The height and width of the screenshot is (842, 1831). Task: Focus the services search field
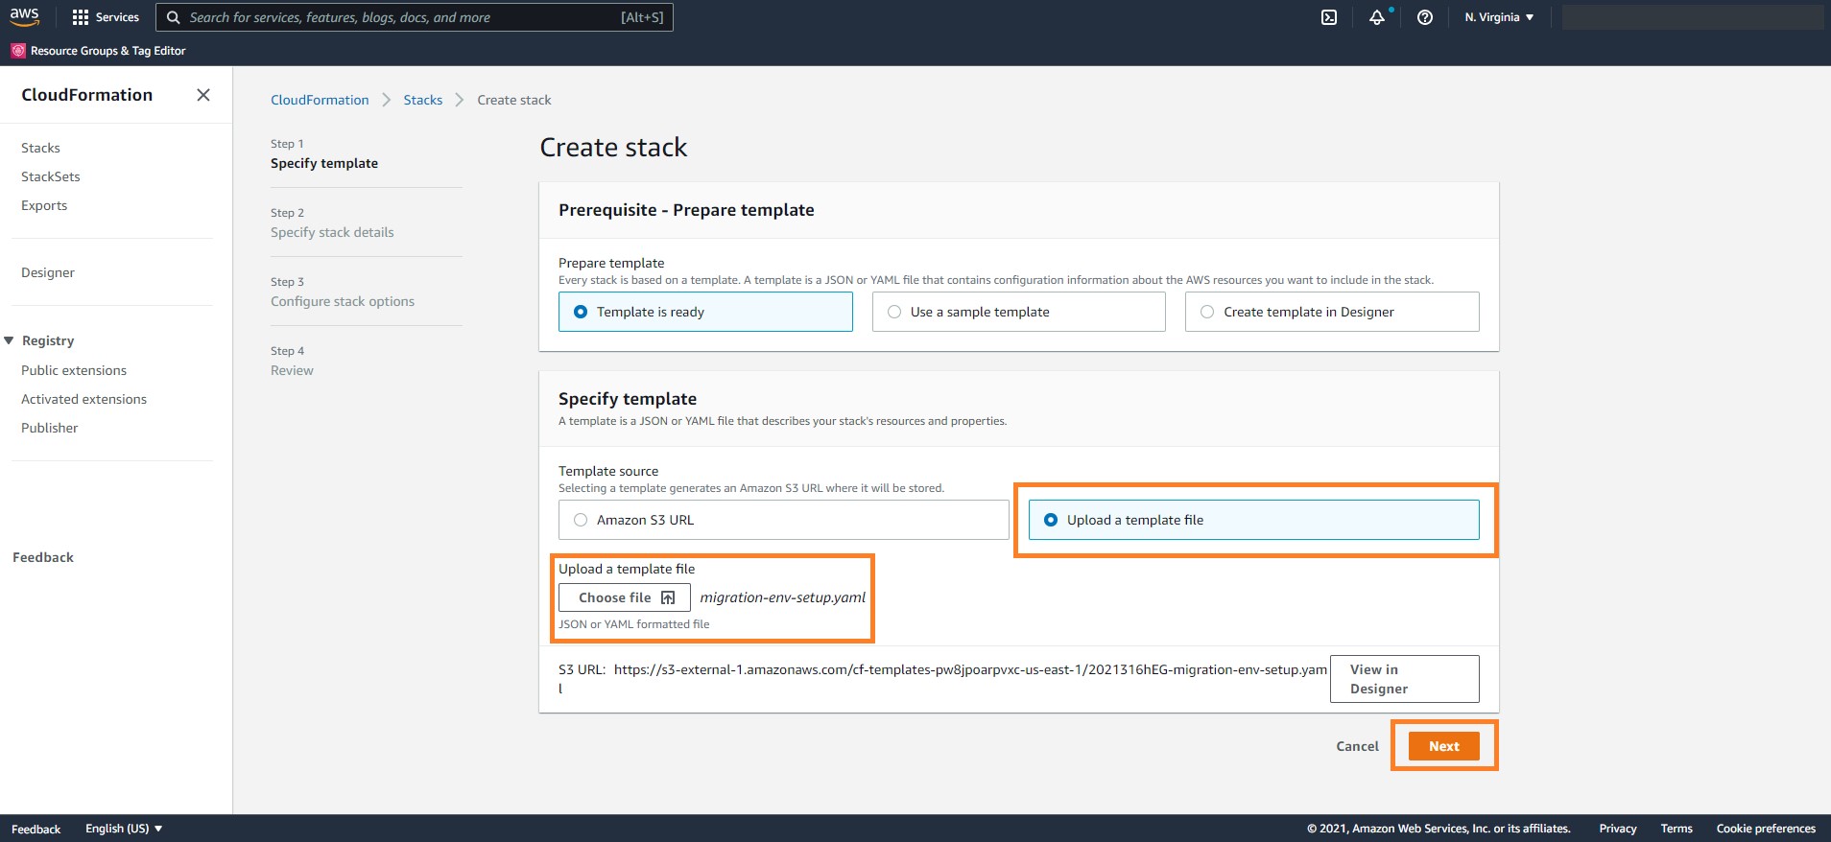[x=415, y=17]
